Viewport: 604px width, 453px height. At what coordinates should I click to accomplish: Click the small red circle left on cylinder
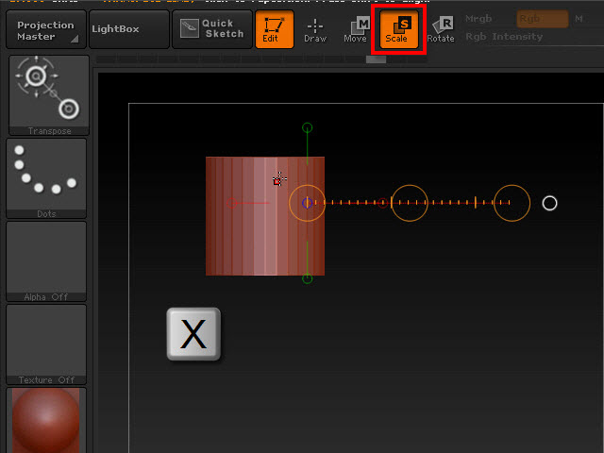coord(231,203)
